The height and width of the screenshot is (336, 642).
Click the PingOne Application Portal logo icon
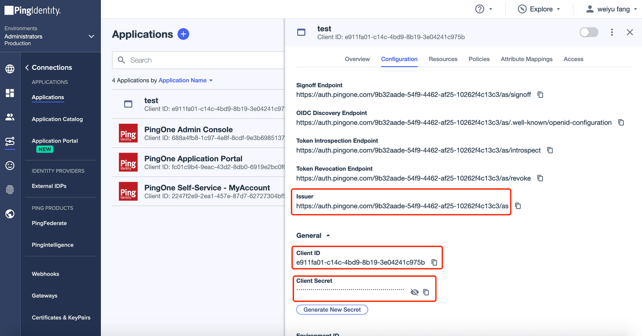(128, 162)
